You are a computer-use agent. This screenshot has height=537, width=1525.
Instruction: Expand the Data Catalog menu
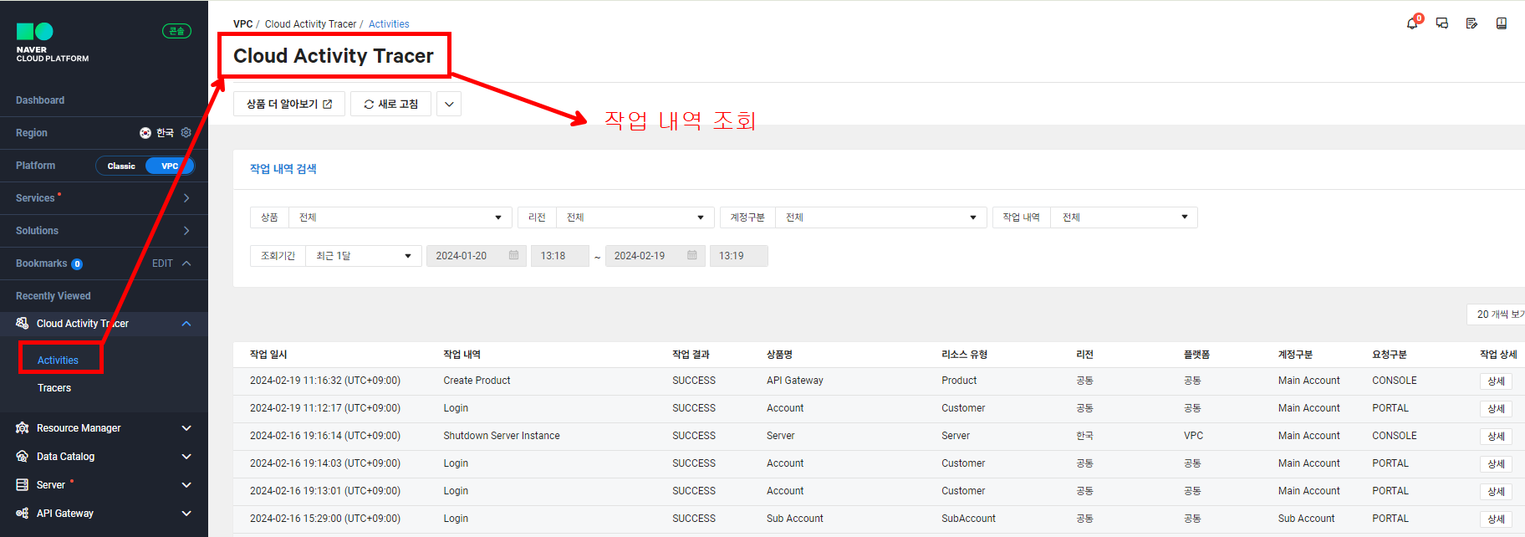click(186, 457)
